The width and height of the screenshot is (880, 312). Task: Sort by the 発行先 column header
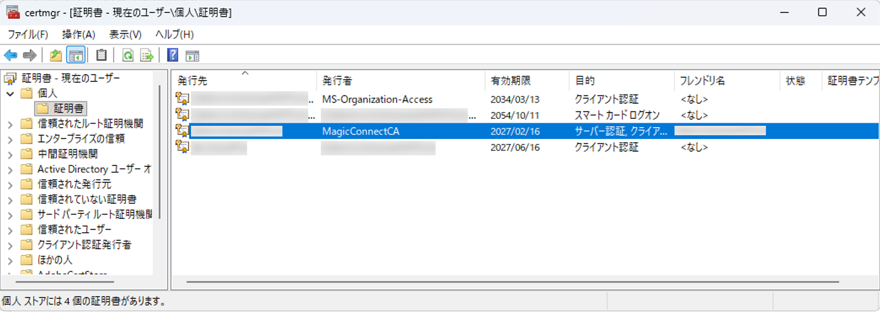pos(244,81)
